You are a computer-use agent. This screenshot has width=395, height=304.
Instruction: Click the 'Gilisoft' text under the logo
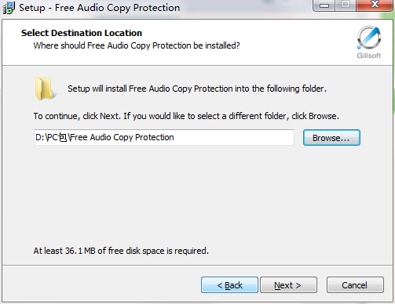coord(369,56)
